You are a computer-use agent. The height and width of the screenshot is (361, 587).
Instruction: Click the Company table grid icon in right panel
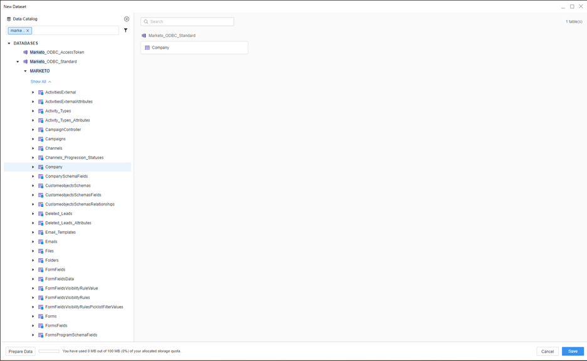tap(147, 48)
